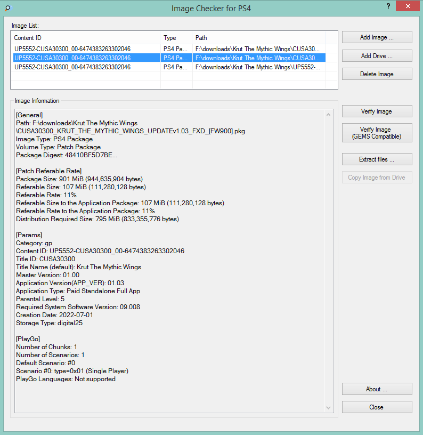
Task: Select the first image row in the list
Action: (169, 49)
